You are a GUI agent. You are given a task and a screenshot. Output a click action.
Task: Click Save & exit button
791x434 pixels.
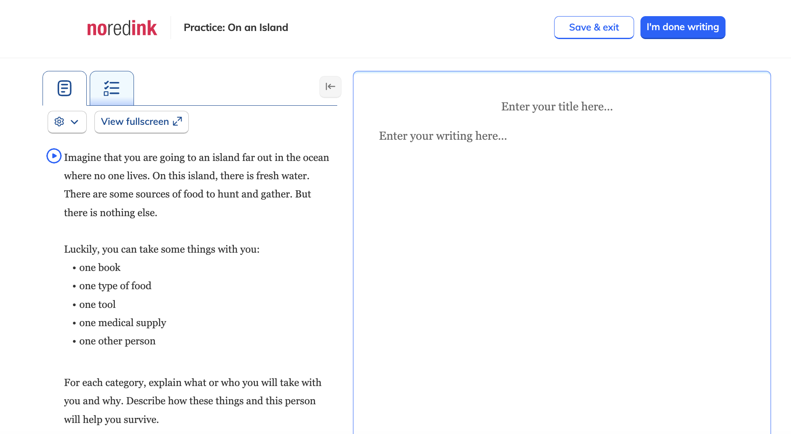tap(594, 27)
